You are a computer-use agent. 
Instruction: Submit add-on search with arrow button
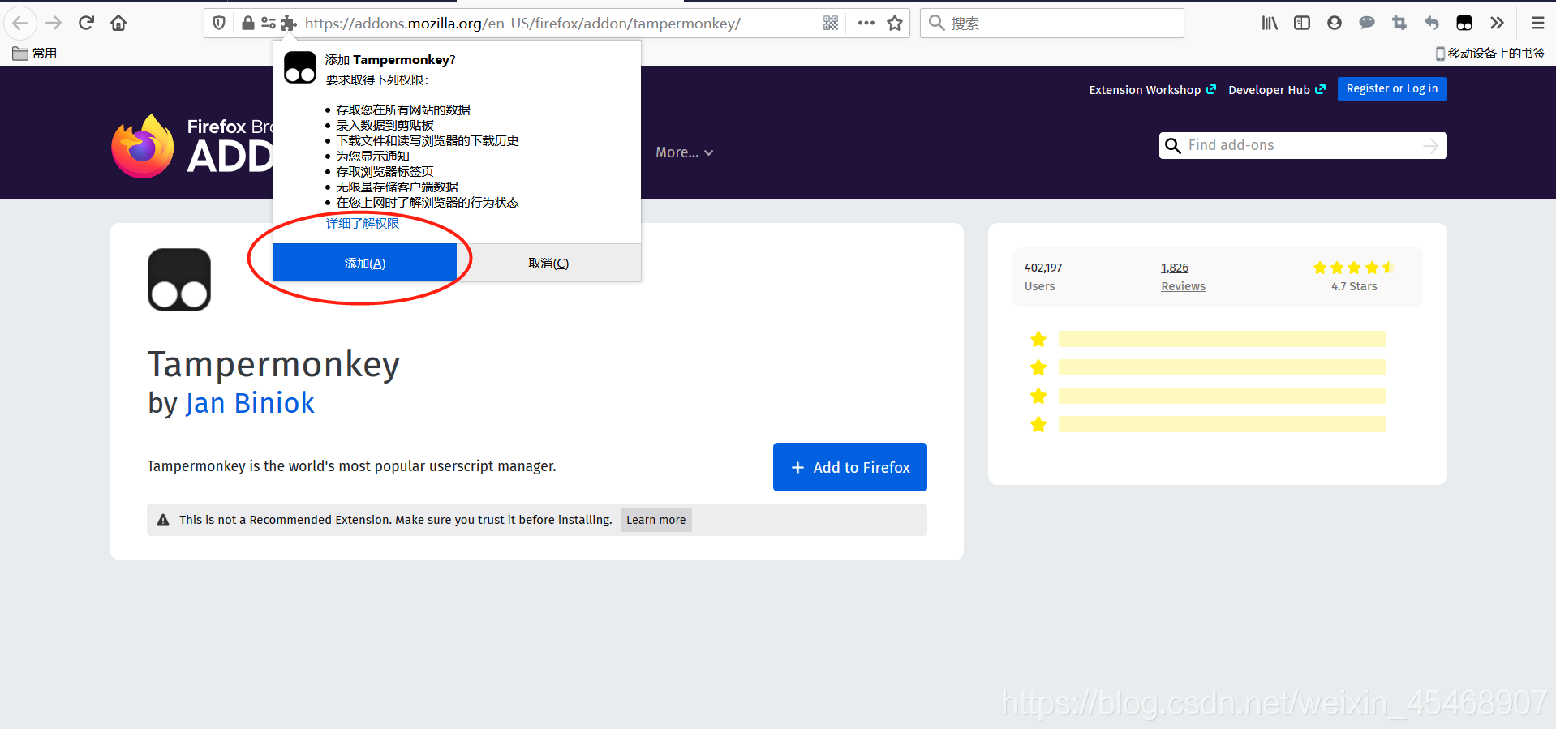[x=1431, y=145]
